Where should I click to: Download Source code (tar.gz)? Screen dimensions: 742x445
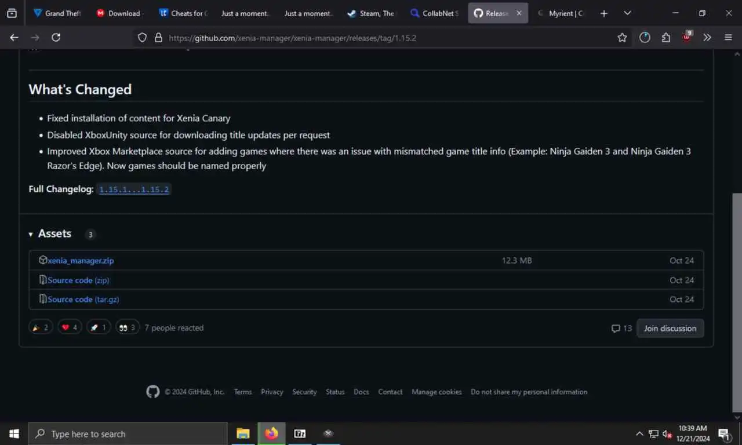pos(83,299)
